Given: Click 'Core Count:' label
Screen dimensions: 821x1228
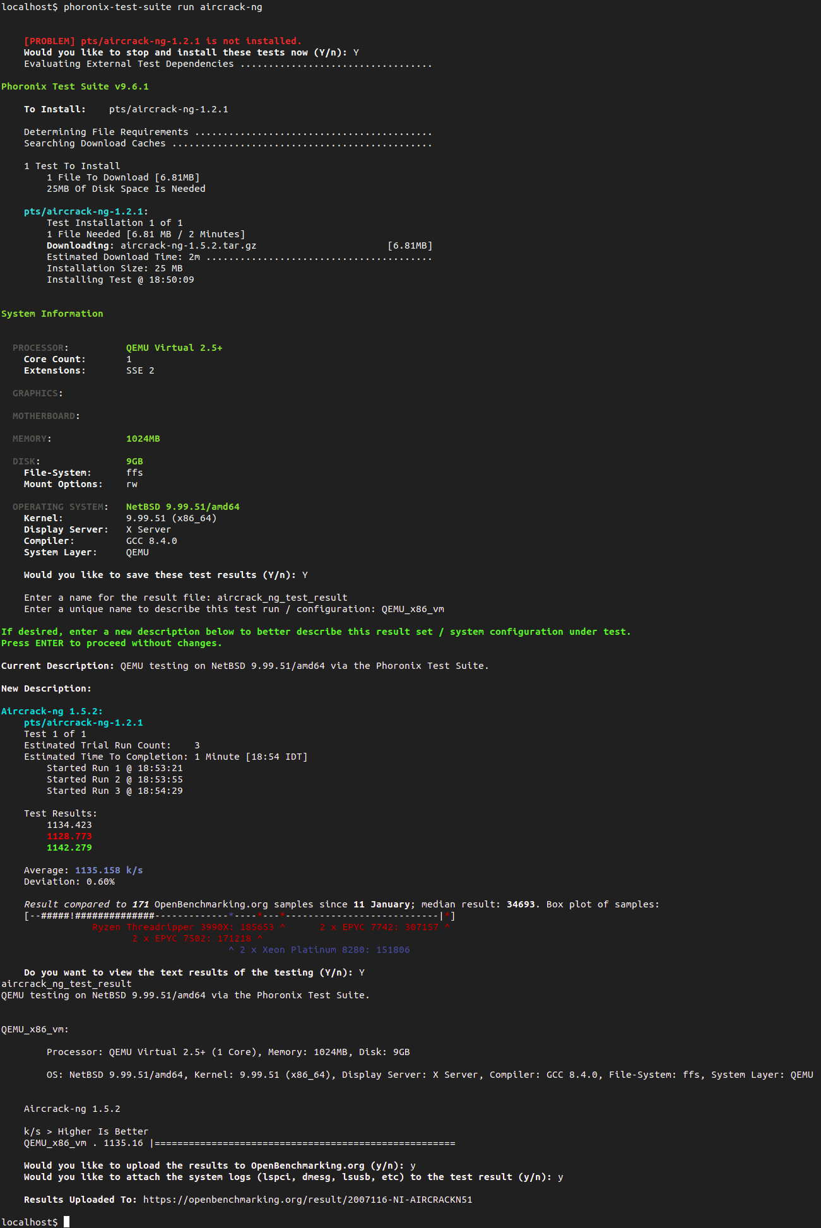Looking at the screenshot, I should point(55,360).
